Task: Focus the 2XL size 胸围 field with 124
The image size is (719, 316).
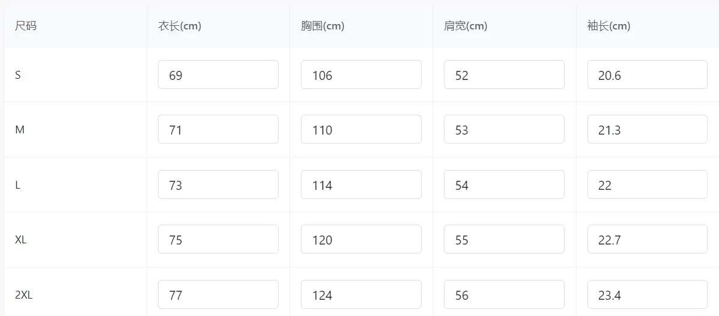Action: 361,295
